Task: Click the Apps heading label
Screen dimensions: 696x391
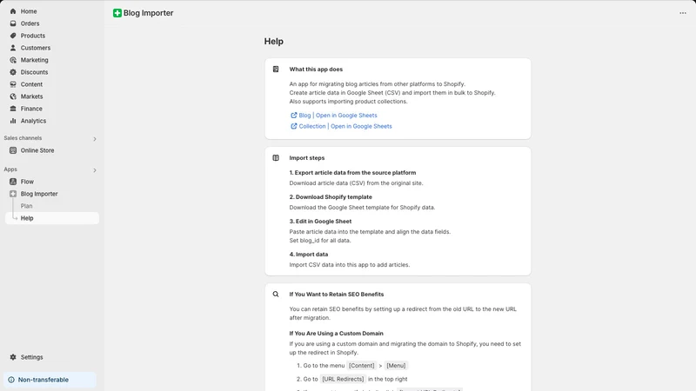Action: pos(10,169)
